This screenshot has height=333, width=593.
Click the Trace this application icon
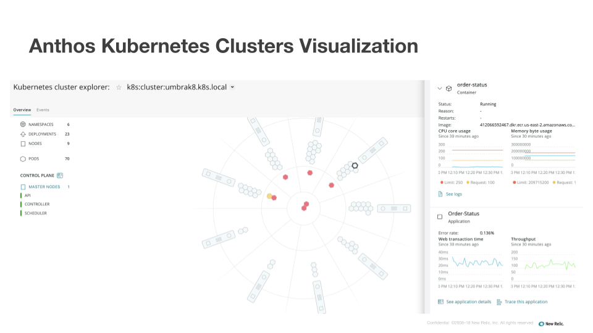[x=499, y=302]
